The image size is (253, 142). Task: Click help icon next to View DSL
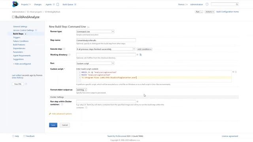26,84
